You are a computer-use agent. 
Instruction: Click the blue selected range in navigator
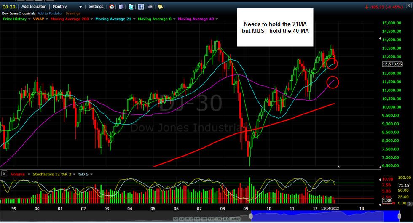click(x=325, y=216)
